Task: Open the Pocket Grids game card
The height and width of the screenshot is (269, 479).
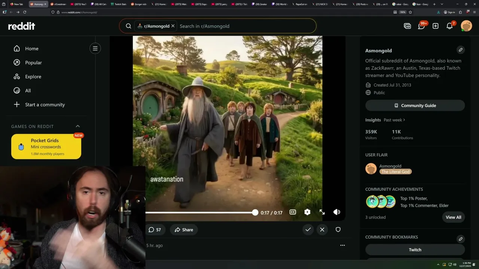Action: pos(46,146)
